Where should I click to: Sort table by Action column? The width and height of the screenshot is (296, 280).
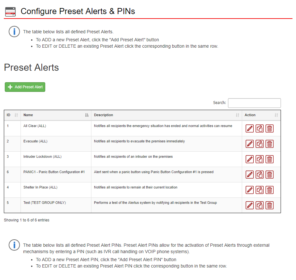click(x=261, y=115)
